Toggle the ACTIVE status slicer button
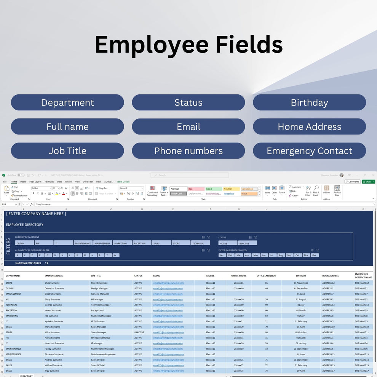 (228, 243)
